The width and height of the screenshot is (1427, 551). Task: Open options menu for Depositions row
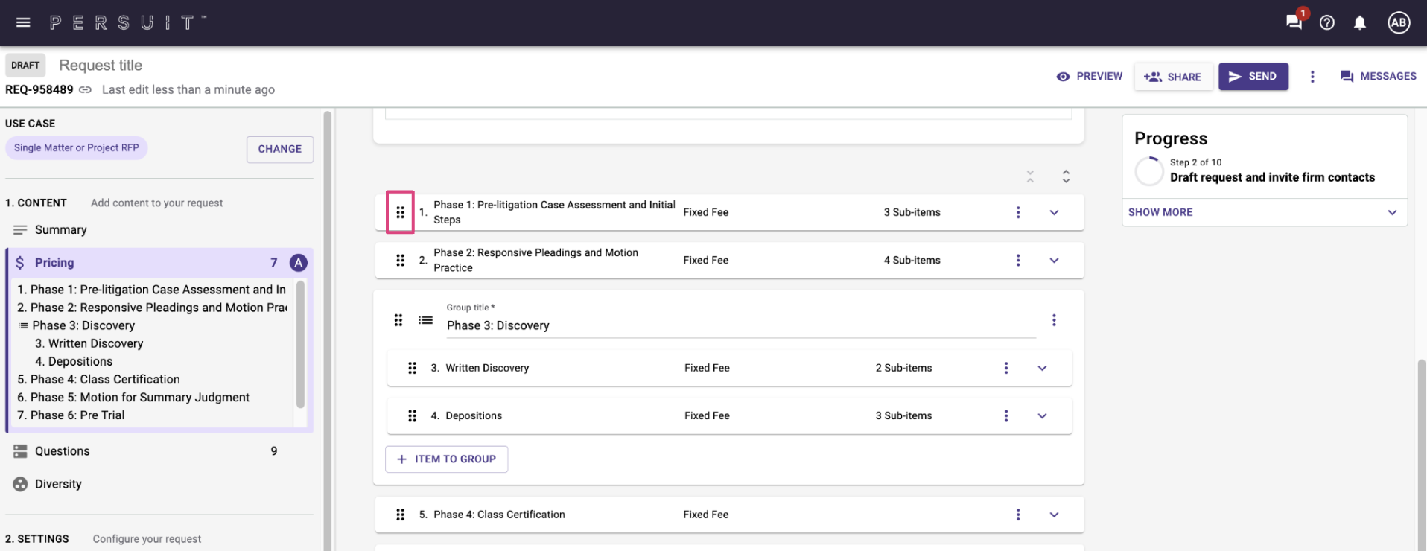tap(1006, 415)
